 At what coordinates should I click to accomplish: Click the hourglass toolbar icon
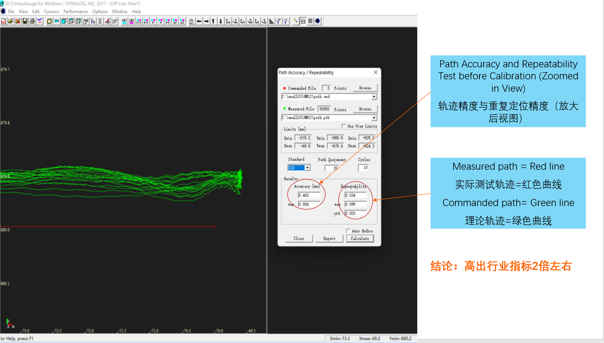[100, 21]
